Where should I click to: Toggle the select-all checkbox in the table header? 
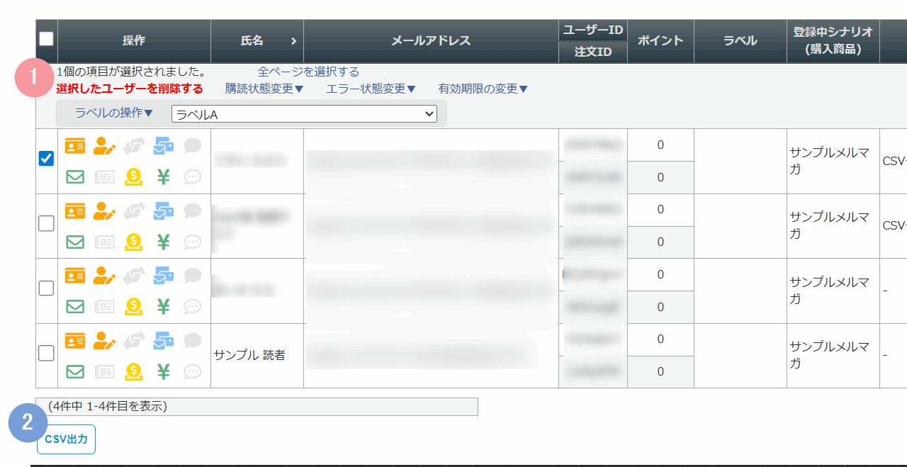(x=46, y=39)
